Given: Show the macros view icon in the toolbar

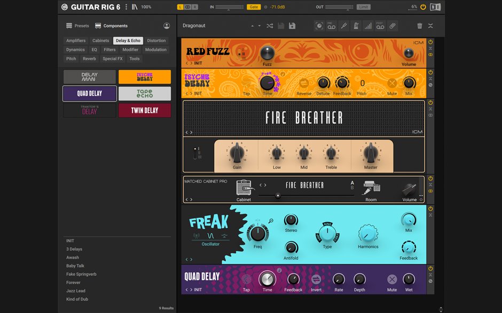Looking at the screenshot, I should 319,26.
